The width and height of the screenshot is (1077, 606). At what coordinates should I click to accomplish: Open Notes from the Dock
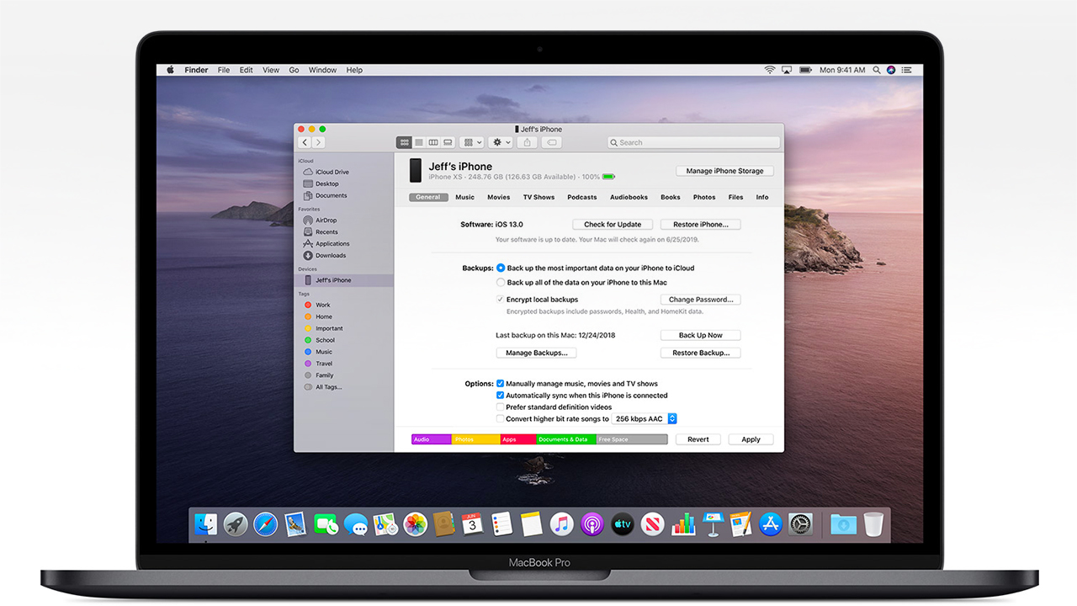[531, 524]
